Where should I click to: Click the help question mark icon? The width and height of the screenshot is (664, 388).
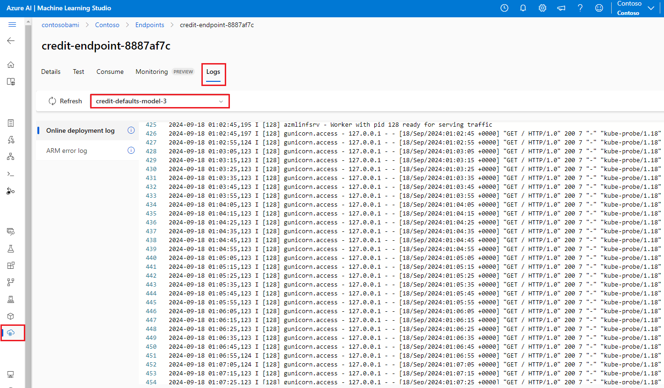tap(580, 8)
